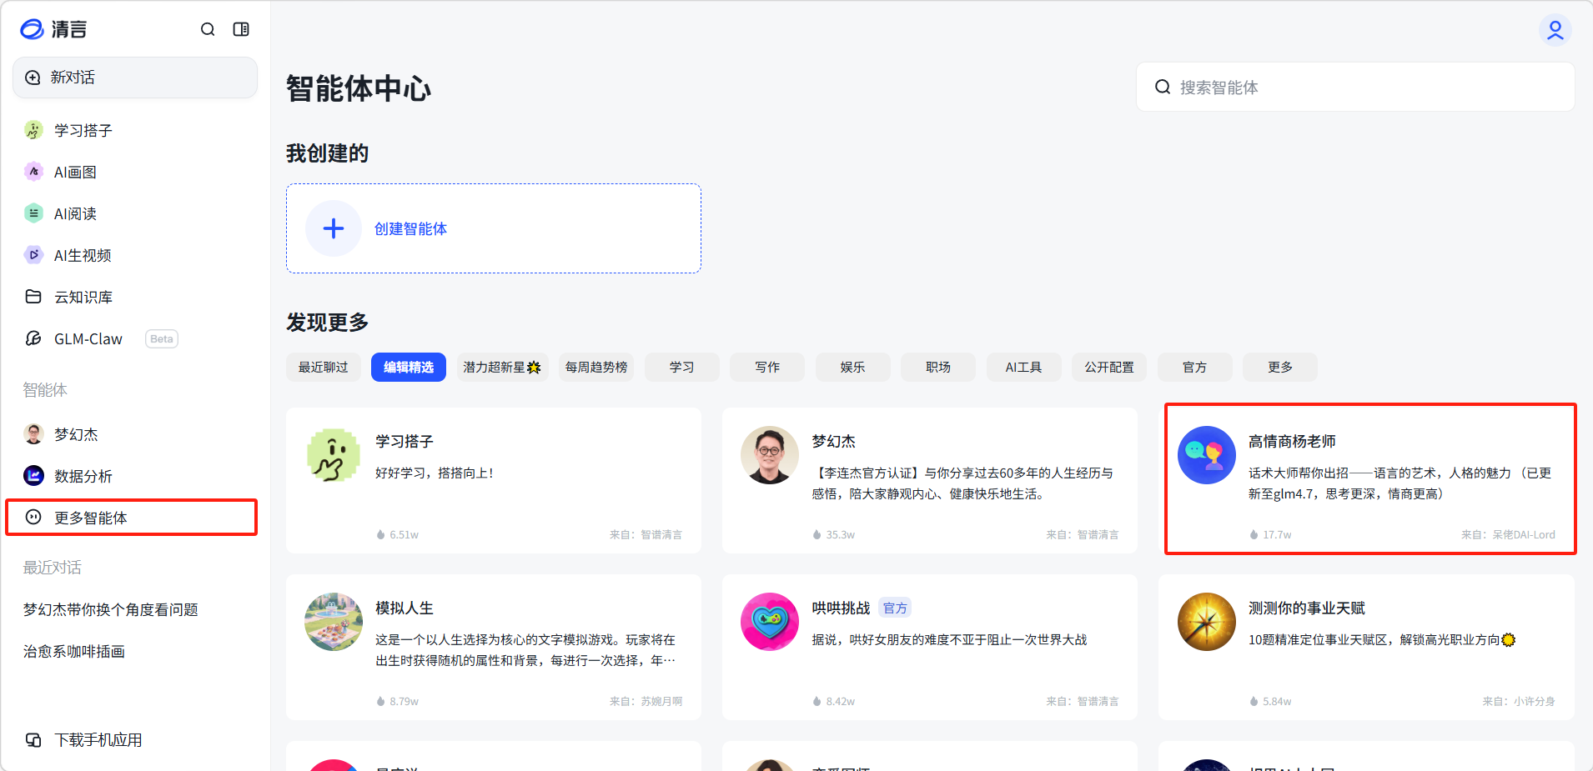Collapse the sidebar with the panel toggle icon
This screenshot has height=771, width=1593.
click(241, 29)
